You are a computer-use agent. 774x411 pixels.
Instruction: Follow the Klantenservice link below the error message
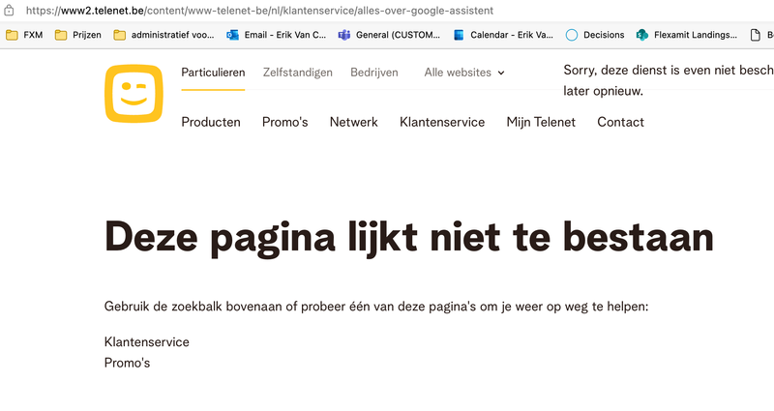(146, 342)
